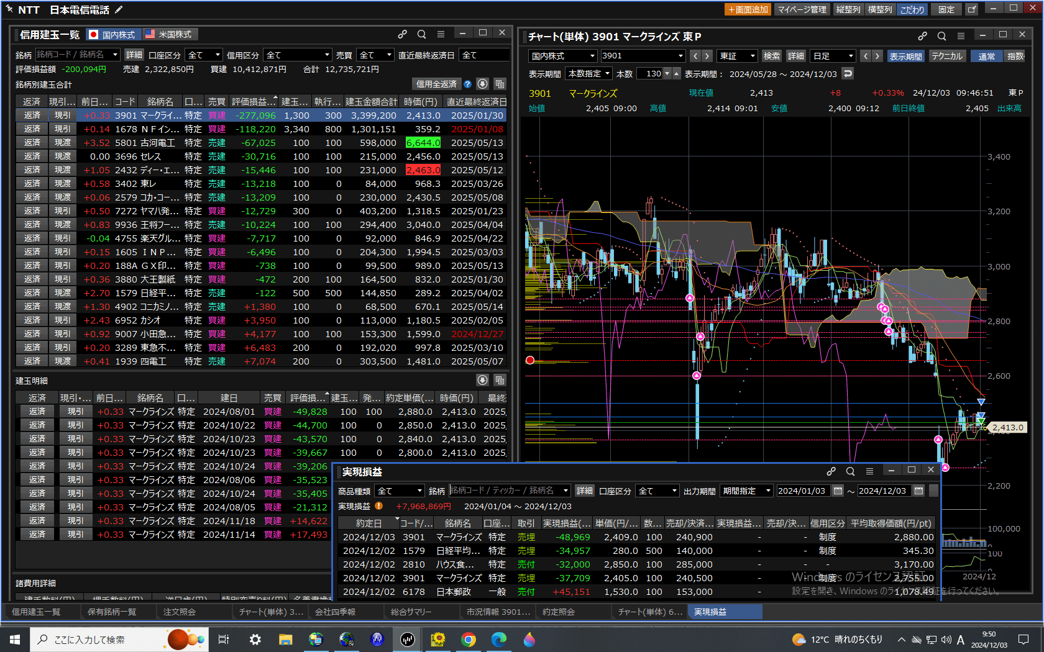The image size is (1044, 652).
Task: Click download icon in 建玉明細 section
Action: point(482,379)
